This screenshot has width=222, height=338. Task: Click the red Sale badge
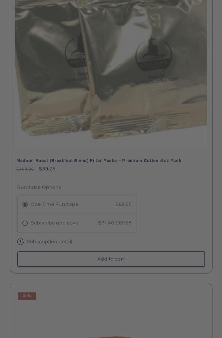[27, 296]
